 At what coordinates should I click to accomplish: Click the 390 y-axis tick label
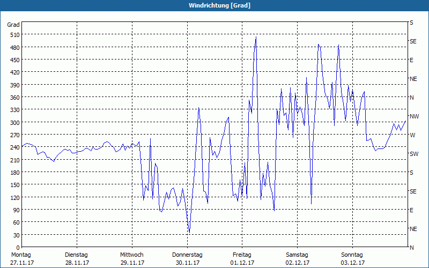[15, 85]
